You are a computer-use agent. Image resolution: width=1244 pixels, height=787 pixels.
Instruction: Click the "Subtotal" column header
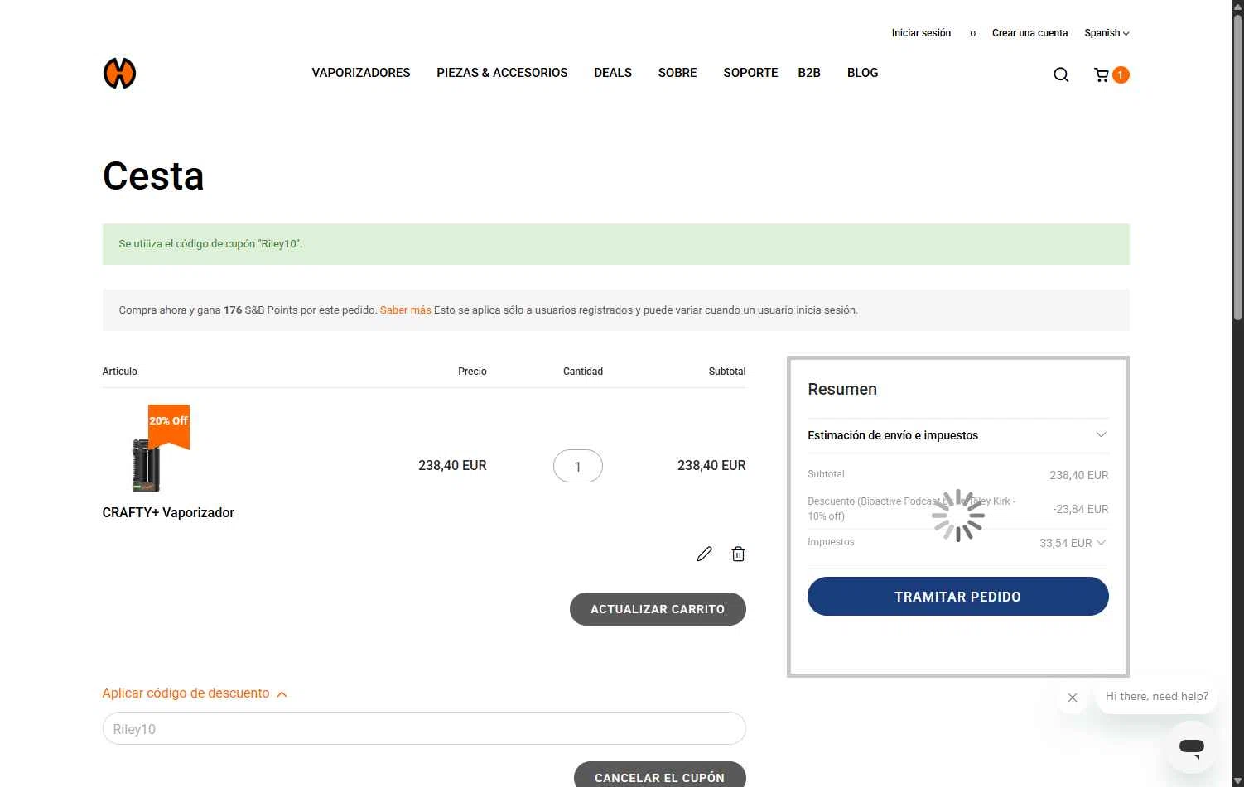(x=727, y=372)
